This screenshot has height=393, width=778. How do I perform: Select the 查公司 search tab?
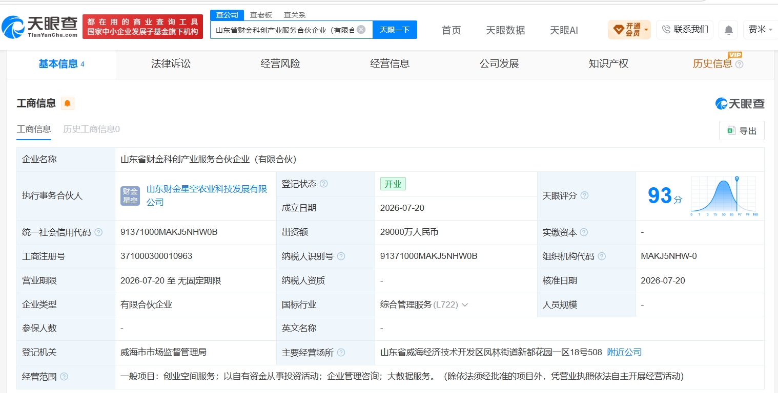click(227, 15)
